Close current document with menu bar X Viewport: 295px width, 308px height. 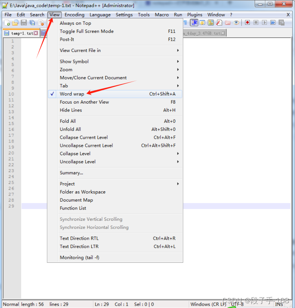288,15
